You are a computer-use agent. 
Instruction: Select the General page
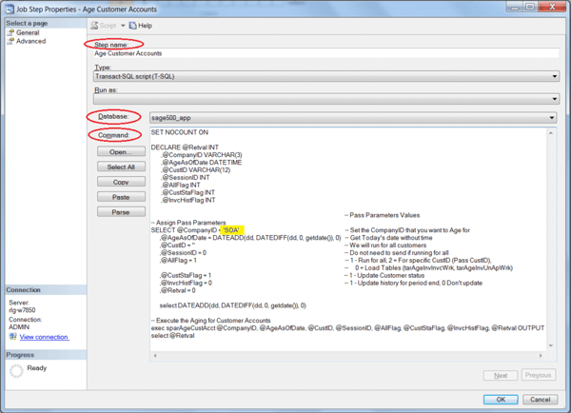pos(25,32)
